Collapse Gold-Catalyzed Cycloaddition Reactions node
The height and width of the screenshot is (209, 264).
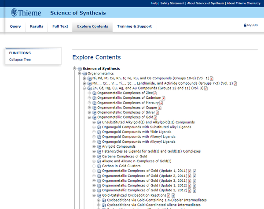tap(94, 195)
